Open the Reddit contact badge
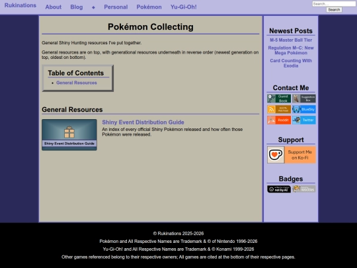The width and height of the screenshot is (357, 268). point(279,120)
